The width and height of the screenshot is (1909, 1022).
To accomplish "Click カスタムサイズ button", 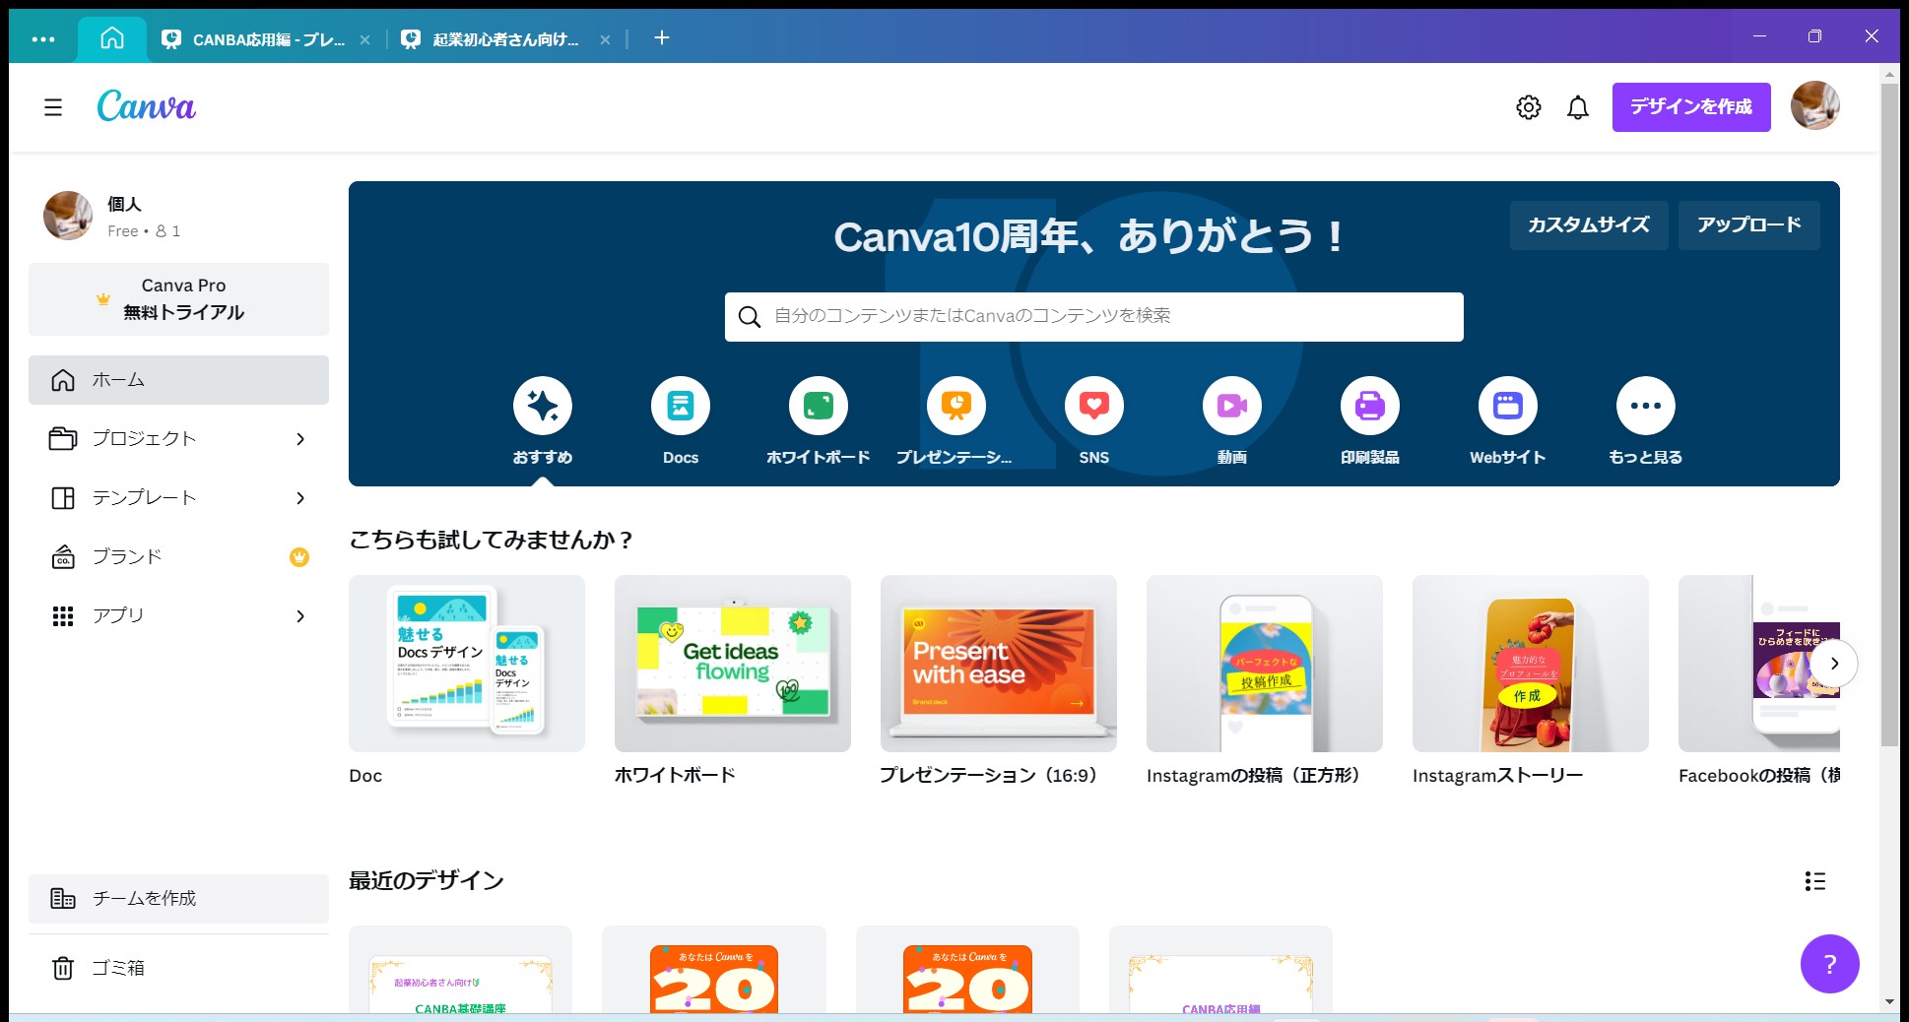I will tap(1588, 224).
